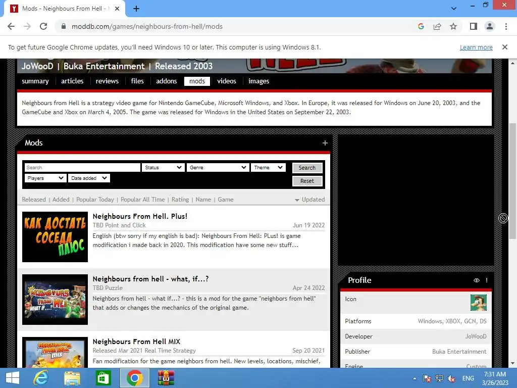This screenshot has height=388, width=517.
Task: Open WinRAR from the taskbar
Action: point(166,378)
